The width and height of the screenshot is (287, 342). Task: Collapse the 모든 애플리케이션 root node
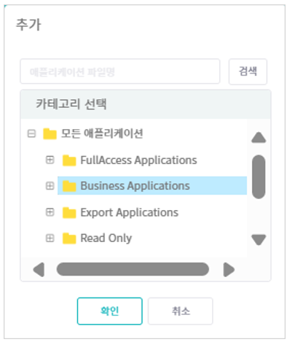pos(31,133)
